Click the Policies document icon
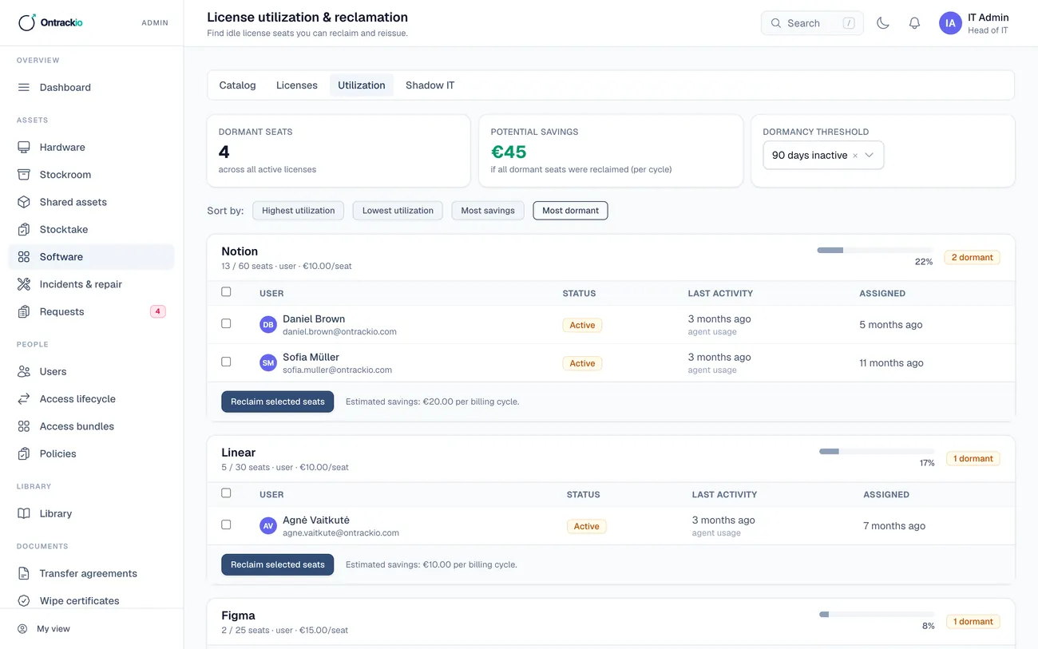Viewport: 1038px width, 649px height. (x=24, y=454)
